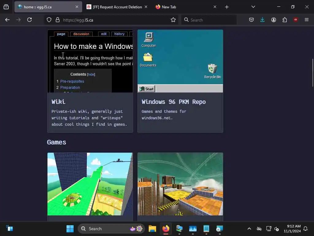Open the Notepad taskbar icon

[x=206, y=229]
